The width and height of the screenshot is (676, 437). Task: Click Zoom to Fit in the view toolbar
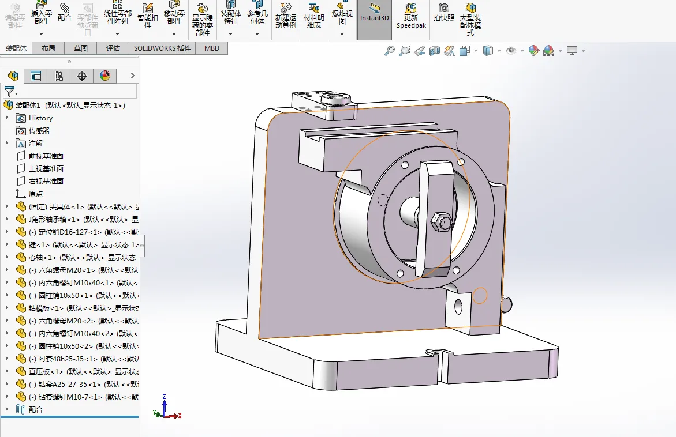coord(389,51)
